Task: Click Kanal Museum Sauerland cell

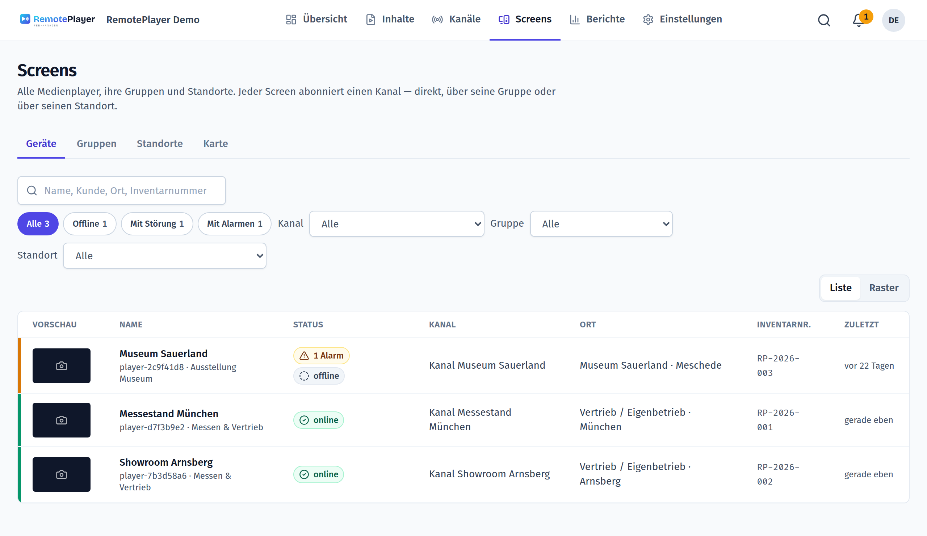Action: (x=487, y=365)
